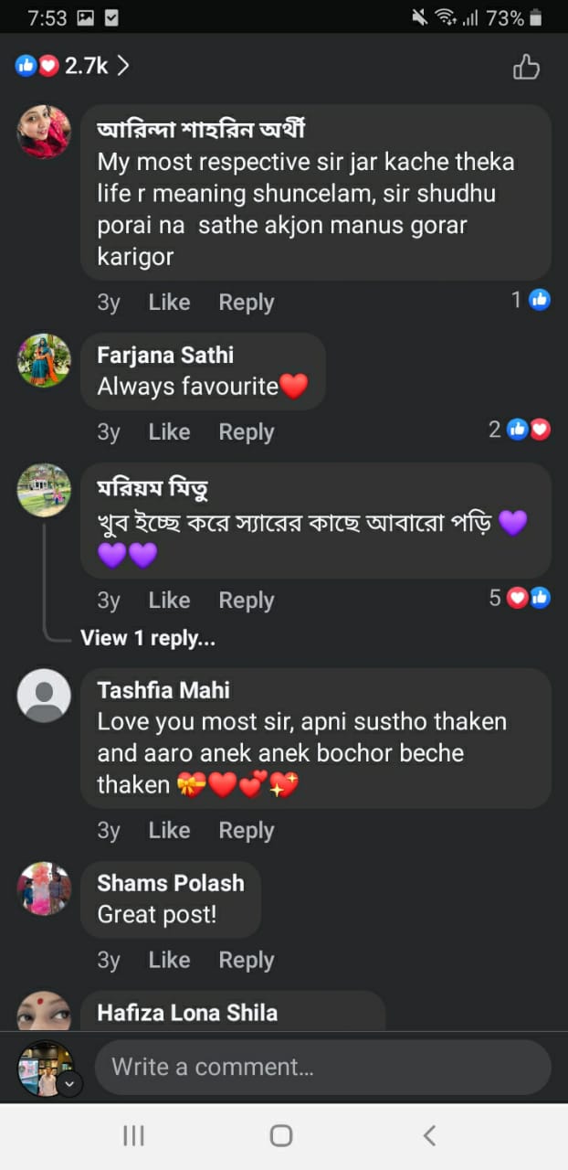Screen dimensions: 568x1170
Task: Like Shams Polash's comment
Action: tap(169, 960)
